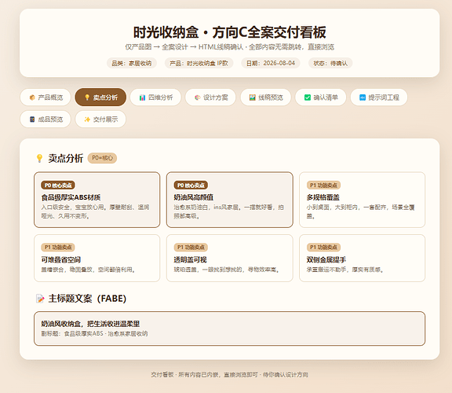
Task: Select the 交付展示 tab
Action: coord(100,119)
